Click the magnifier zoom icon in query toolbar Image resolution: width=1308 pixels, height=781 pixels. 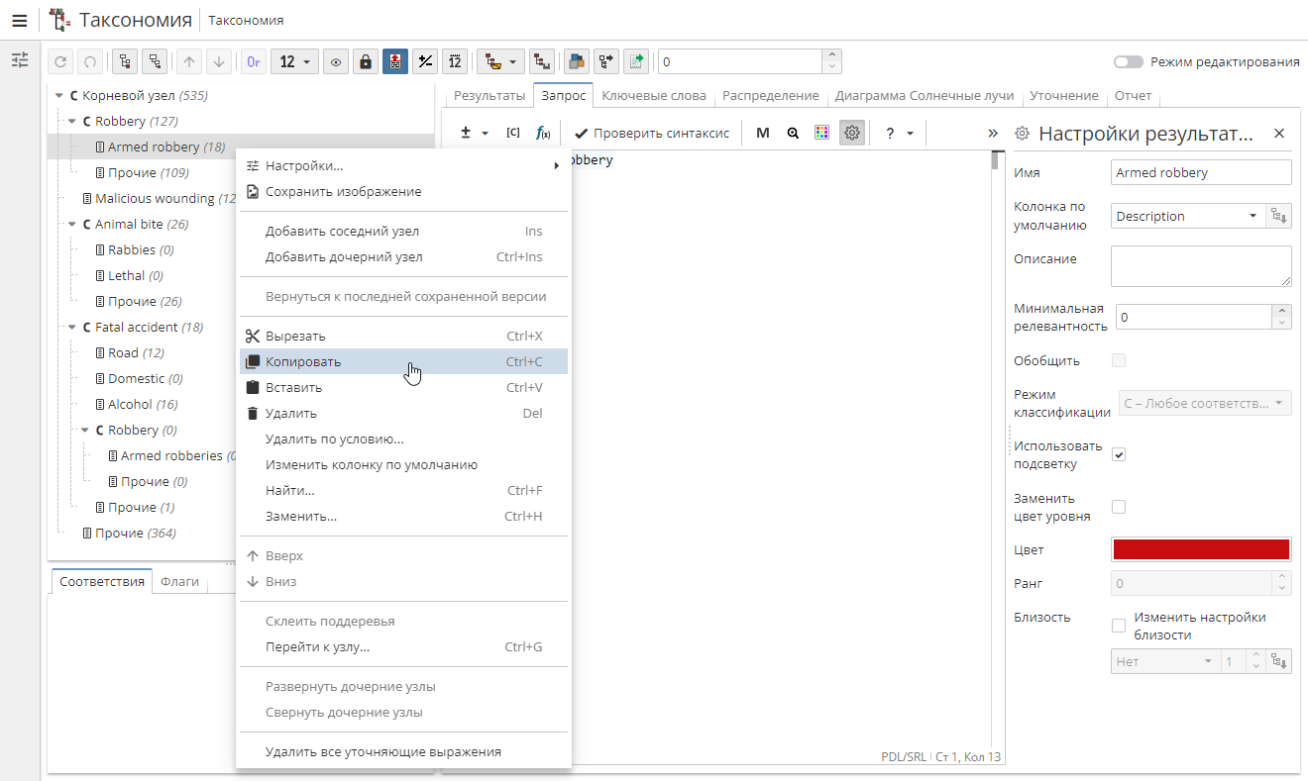793,133
